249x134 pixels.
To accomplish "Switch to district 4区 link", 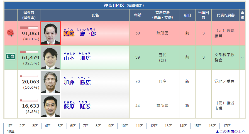I will (47, 126).
